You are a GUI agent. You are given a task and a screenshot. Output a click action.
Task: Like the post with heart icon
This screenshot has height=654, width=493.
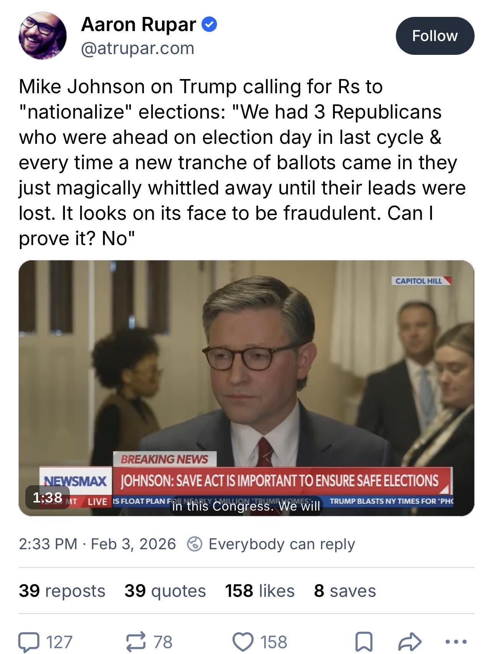[x=243, y=642]
